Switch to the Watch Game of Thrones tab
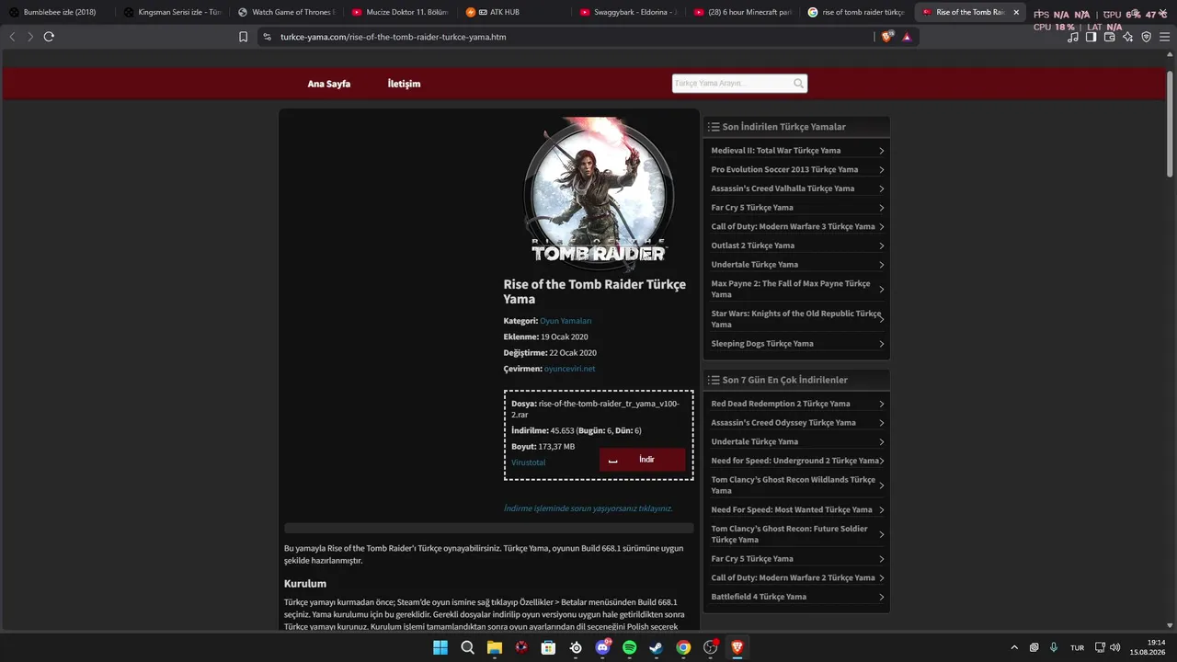The height and width of the screenshot is (662, 1177). pyautogui.click(x=286, y=12)
